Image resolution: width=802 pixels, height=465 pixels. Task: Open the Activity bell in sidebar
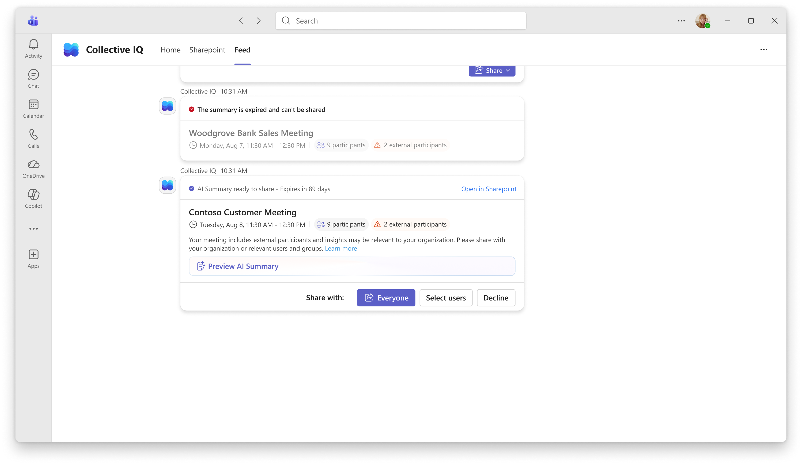point(33,49)
